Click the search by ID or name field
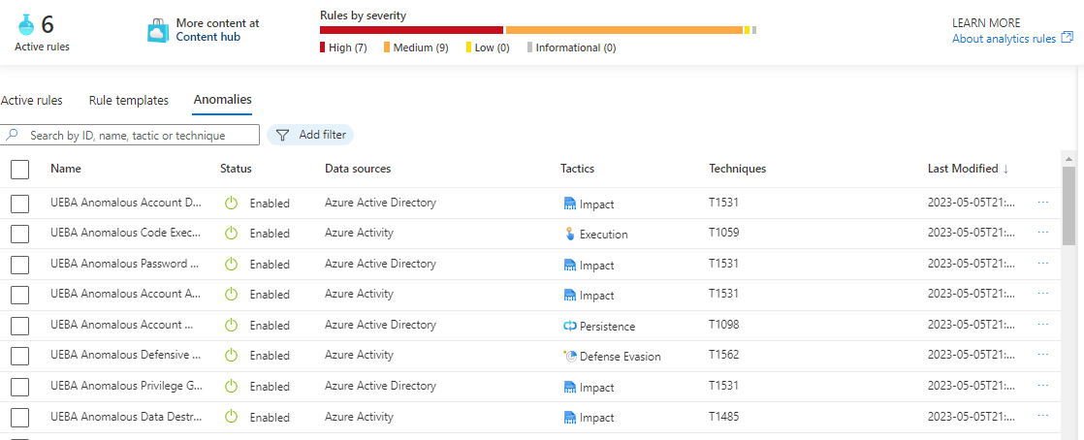Screen dimensions: 1084x440 pyautogui.click(x=136, y=136)
